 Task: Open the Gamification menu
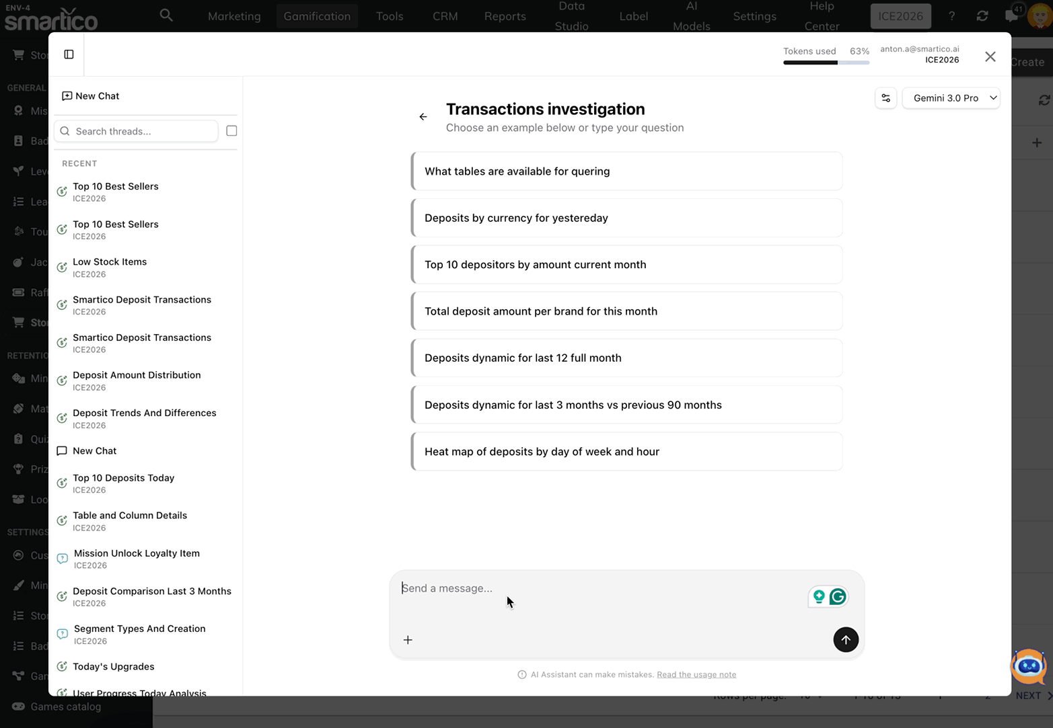317,16
